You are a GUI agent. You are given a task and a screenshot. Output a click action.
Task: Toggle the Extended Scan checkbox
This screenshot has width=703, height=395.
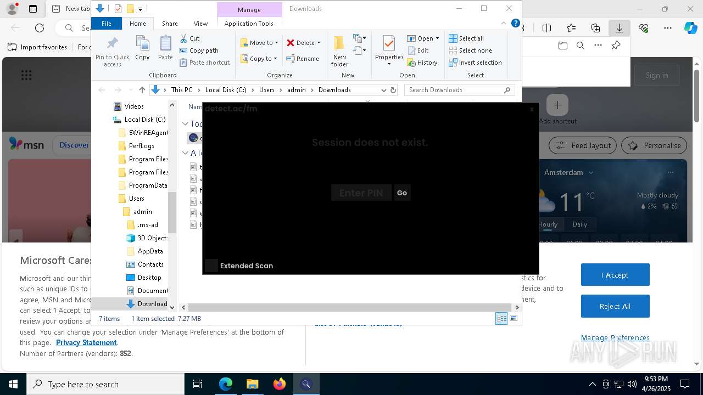point(211,266)
